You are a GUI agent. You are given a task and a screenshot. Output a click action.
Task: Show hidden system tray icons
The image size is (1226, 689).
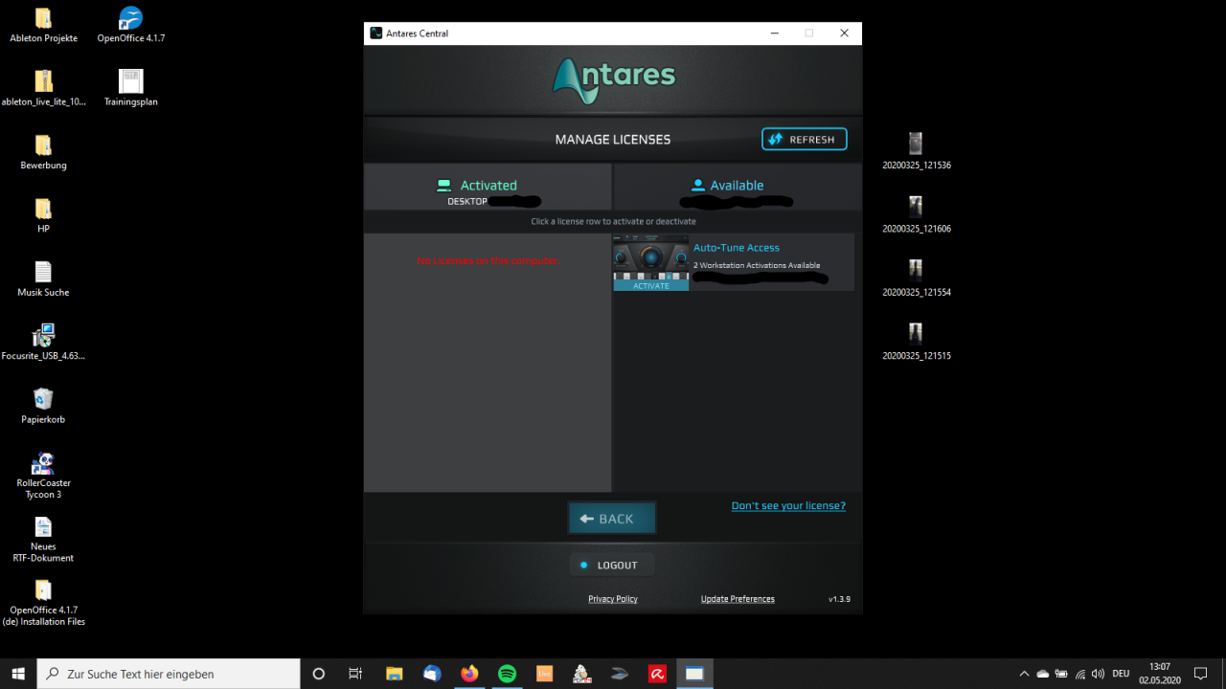coord(1024,674)
